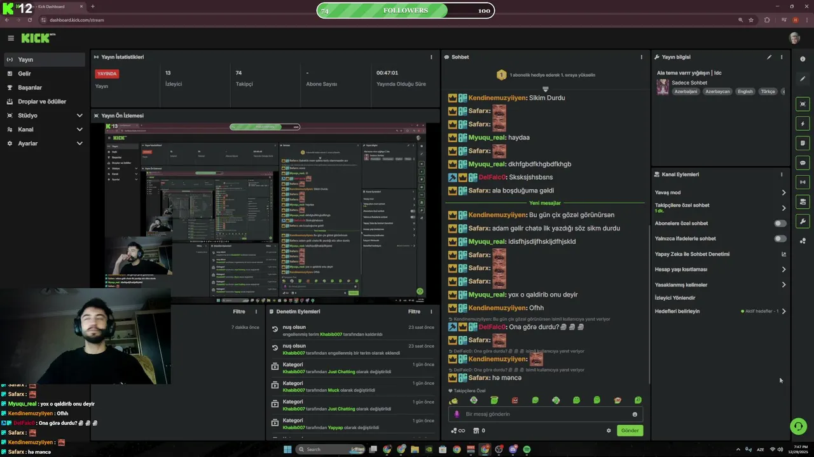Open the Yayın İstatistikleri three-dot menu
This screenshot has width=814, height=457.
(x=431, y=57)
